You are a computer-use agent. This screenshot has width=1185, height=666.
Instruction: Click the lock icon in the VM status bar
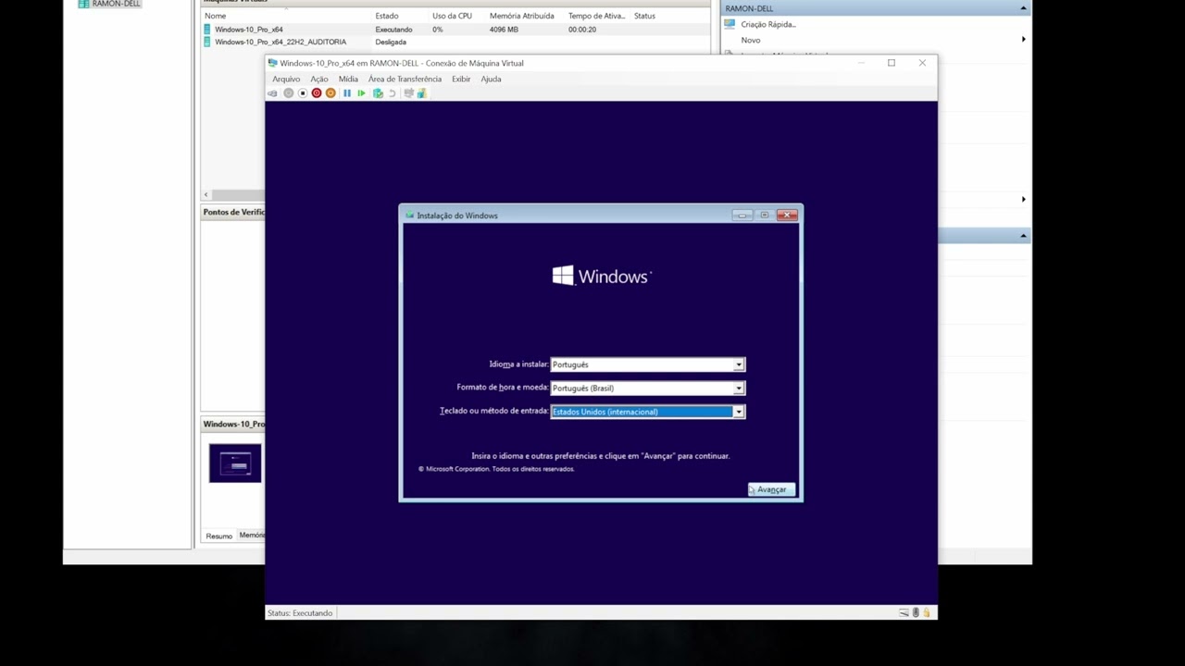click(926, 612)
